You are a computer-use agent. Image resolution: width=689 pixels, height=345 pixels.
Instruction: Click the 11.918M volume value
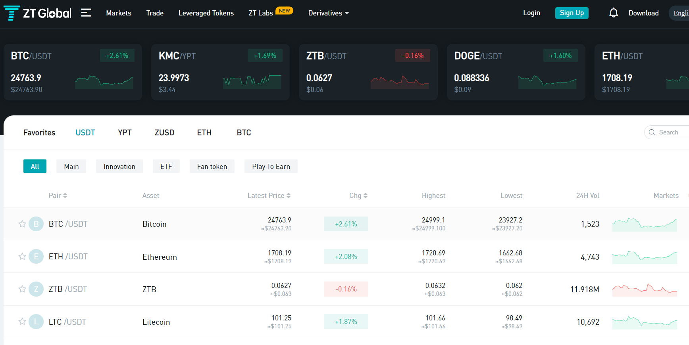click(x=585, y=289)
